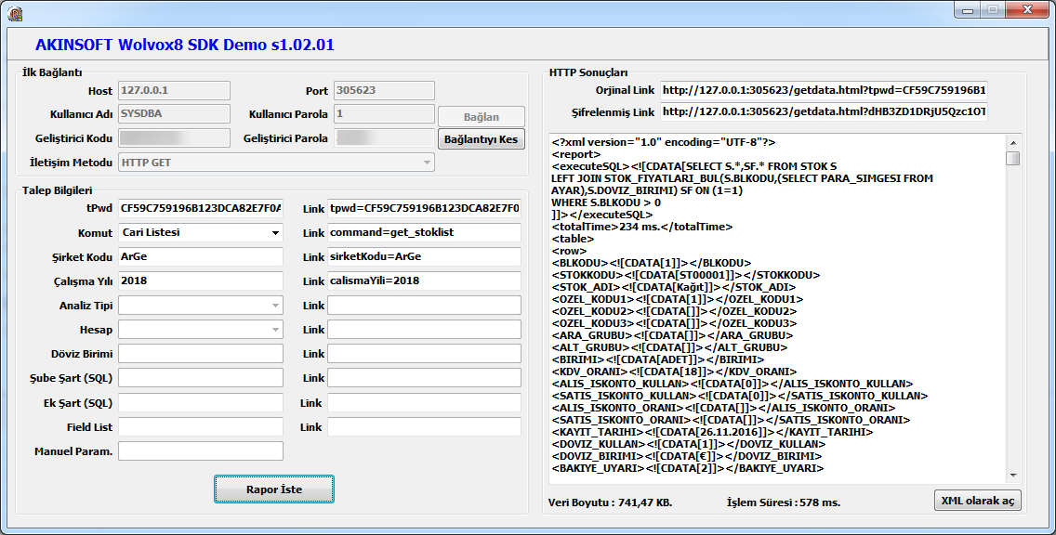1056x535 pixels.
Task: Focus the Host field with 127.0.0.1
Action: (x=175, y=90)
